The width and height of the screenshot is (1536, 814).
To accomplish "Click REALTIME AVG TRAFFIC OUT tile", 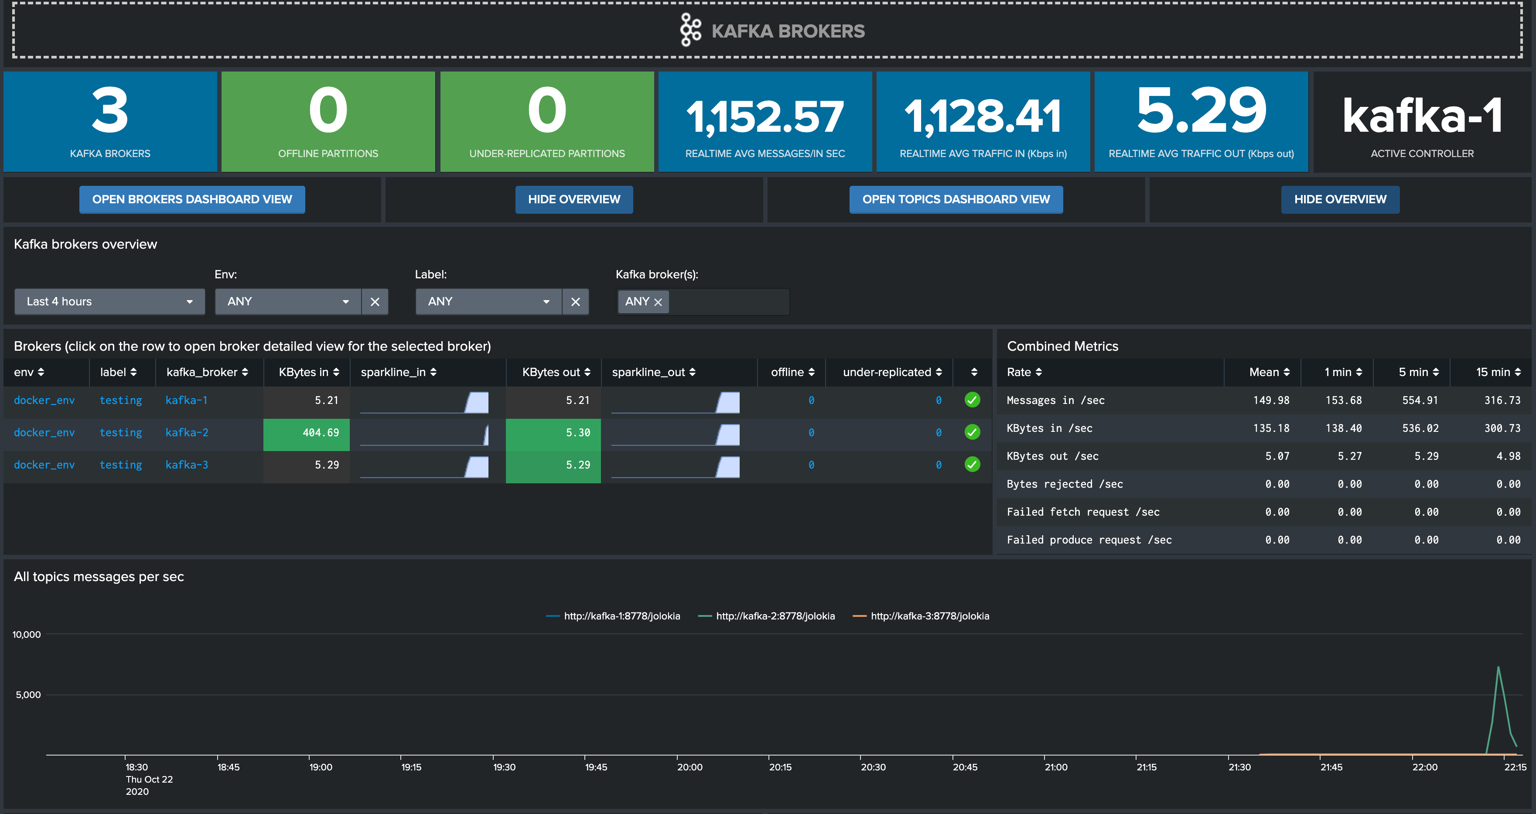I will tap(1201, 122).
